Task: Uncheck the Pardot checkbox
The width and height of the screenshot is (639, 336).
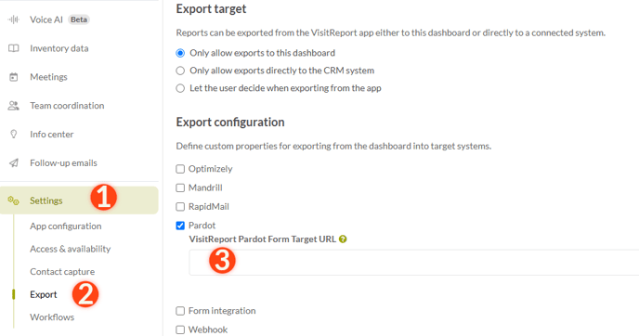Action: pyautogui.click(x=180, y=226)
